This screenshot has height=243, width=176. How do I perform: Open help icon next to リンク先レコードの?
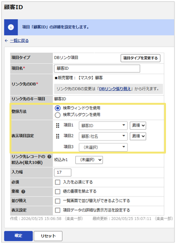(x=49, y=156)
